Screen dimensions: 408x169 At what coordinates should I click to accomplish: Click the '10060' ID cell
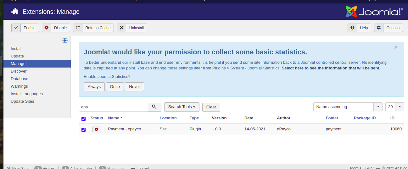(x=396, y=129)
